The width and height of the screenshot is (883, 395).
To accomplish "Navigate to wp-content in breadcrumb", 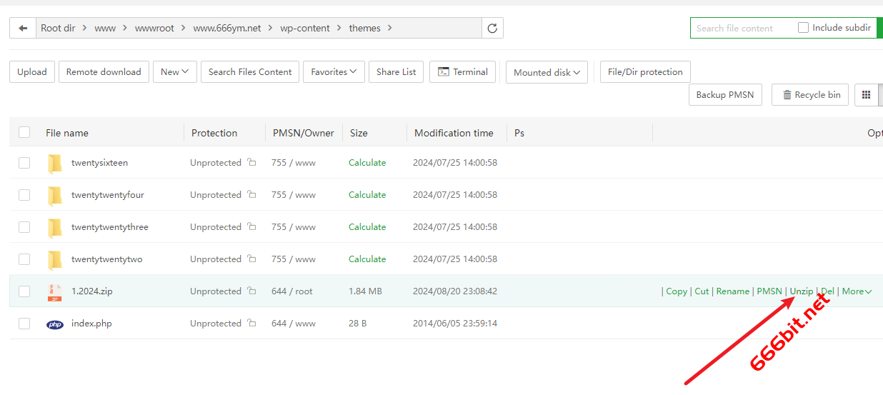I will coord(305,29).
